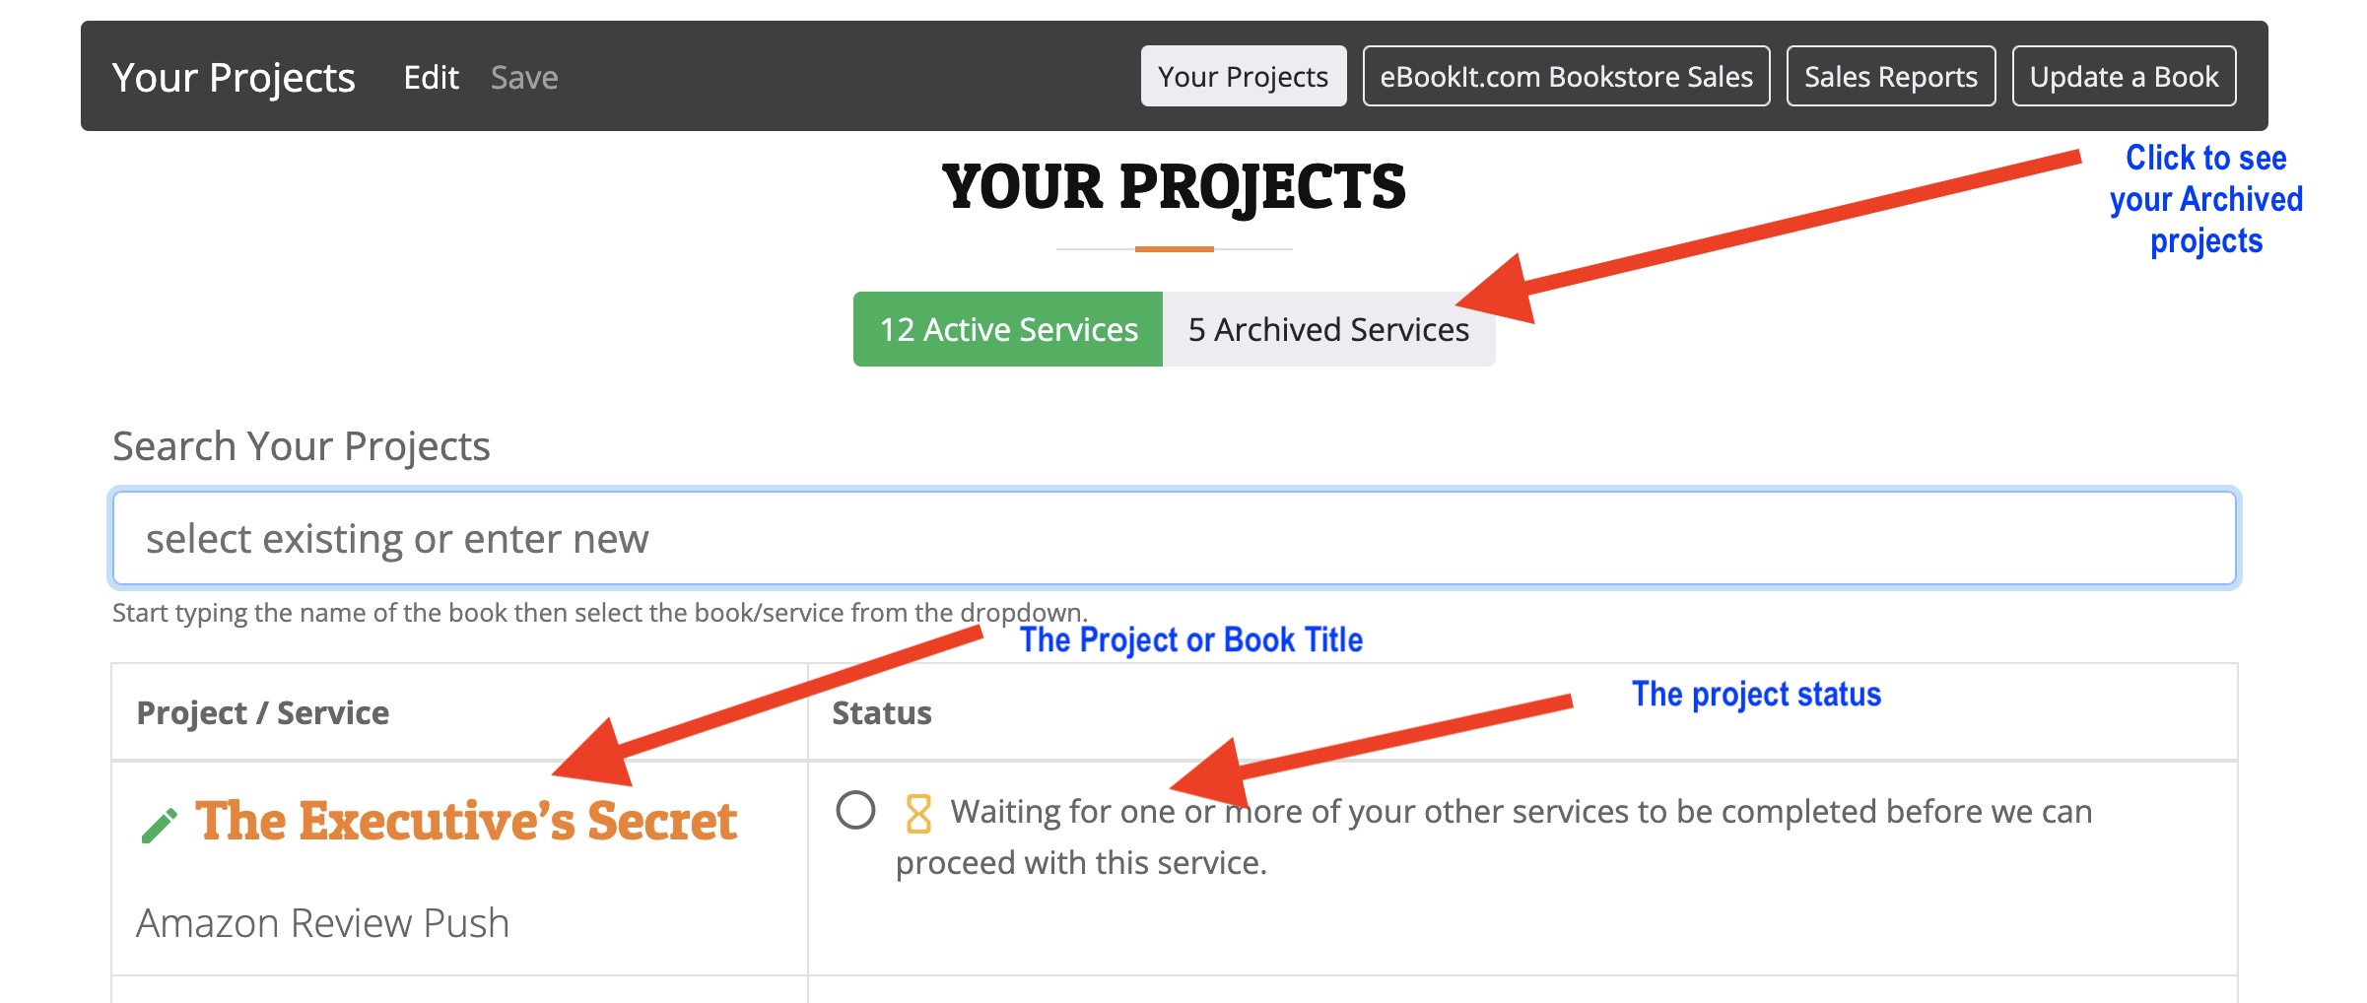
Task: Click the YOUR PROJECTS page heading
Action: [x=1174, y=187]
